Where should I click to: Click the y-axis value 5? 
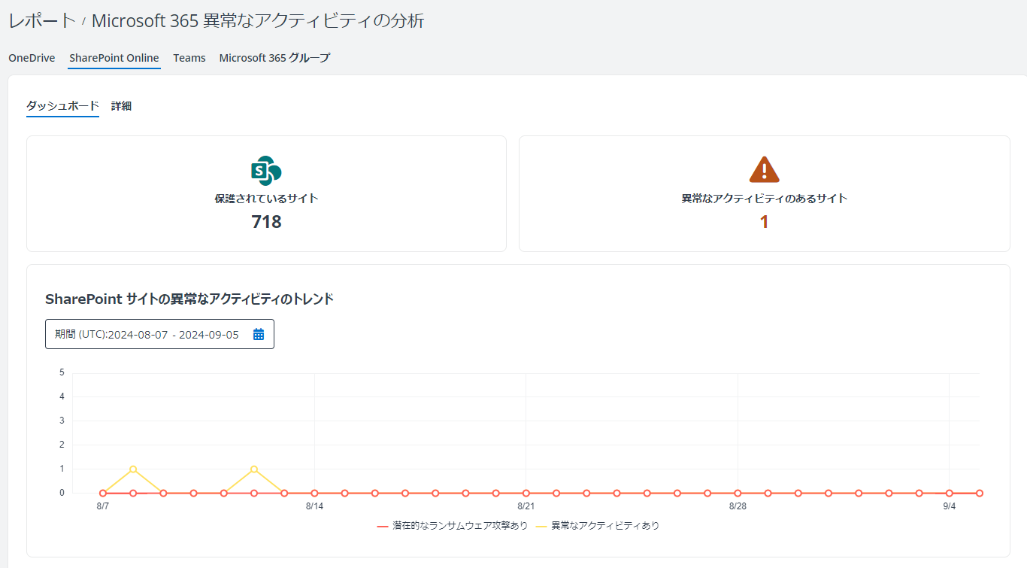[62, 372]
